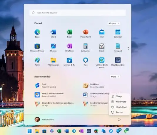Open Telegram from the taskbar
Screen dimensions: 157x135
pyautogui.click(x=74, y=131)
